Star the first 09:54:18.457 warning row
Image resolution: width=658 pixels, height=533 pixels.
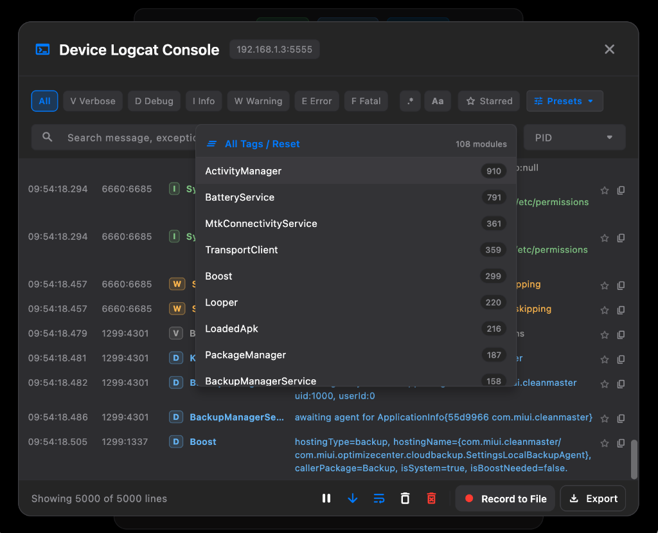pyautogui.click(x=605, y=285)
